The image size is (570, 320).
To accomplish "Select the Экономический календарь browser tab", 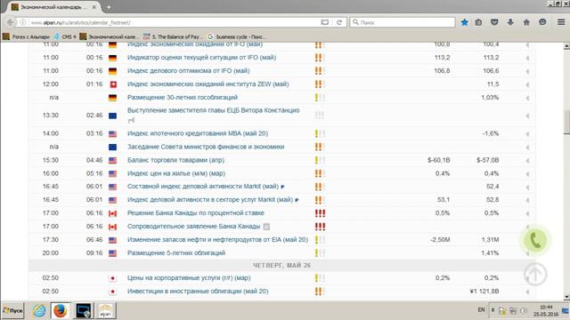I will pyautogui.click(x=54, y=7).
